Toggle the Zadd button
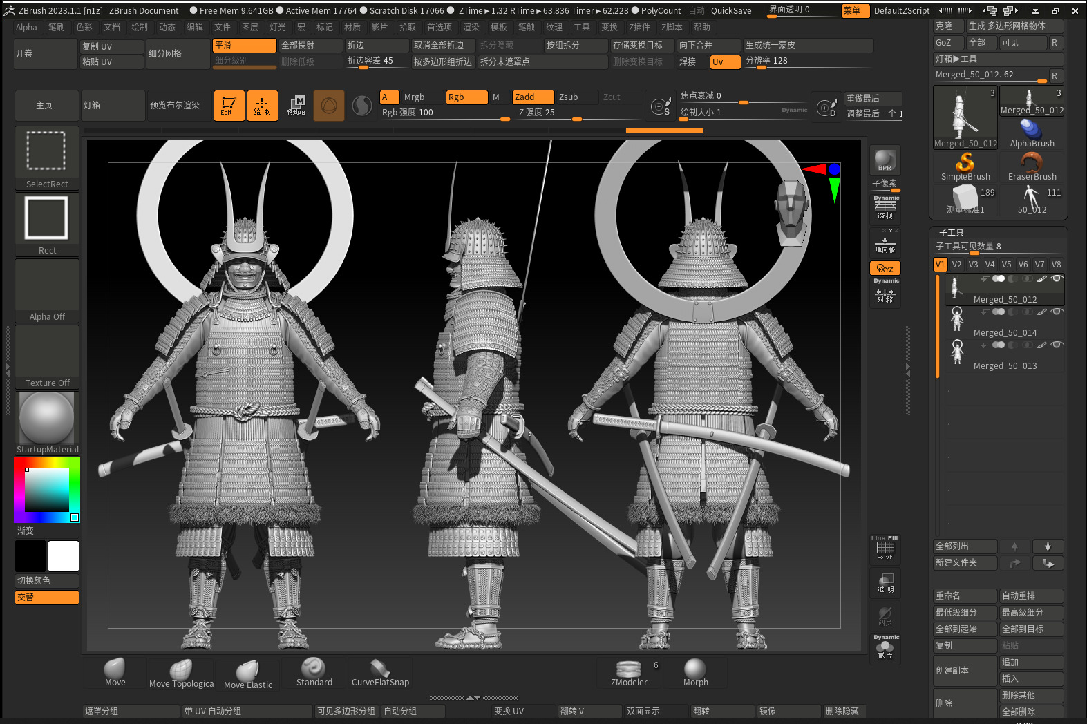 [533, 97]
